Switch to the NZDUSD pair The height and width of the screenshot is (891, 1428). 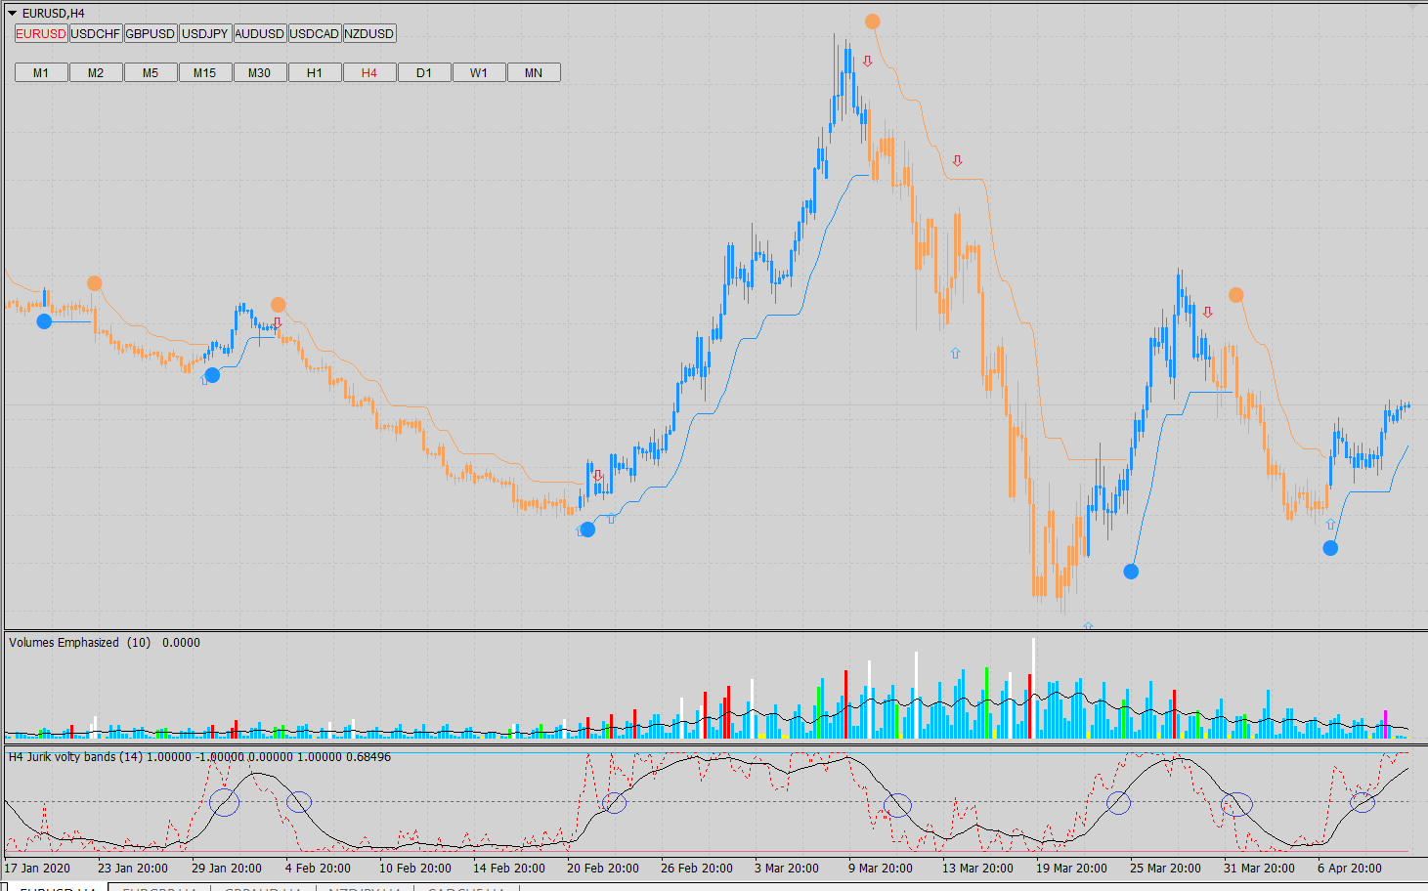pos(369,33)
